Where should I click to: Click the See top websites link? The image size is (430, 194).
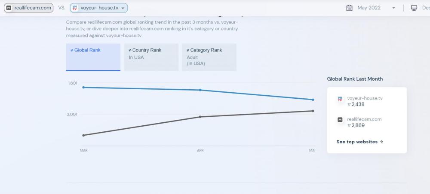pyautogui.click(x=359, y=142)
